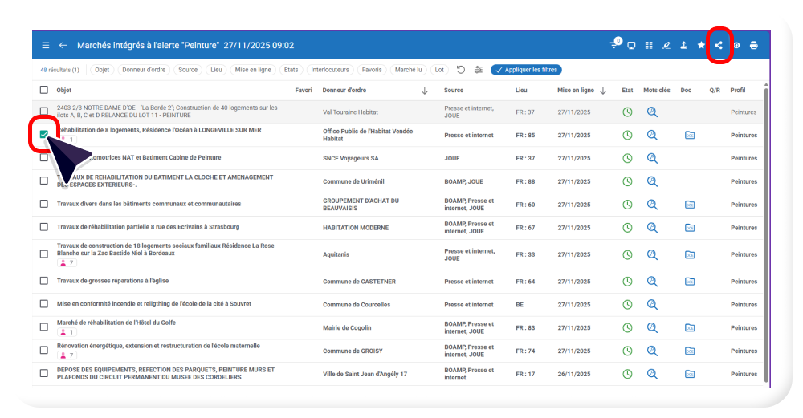803x418 pixels.
Task: Open the Donneur d'ordre filter chip
Action: [145, 70]
